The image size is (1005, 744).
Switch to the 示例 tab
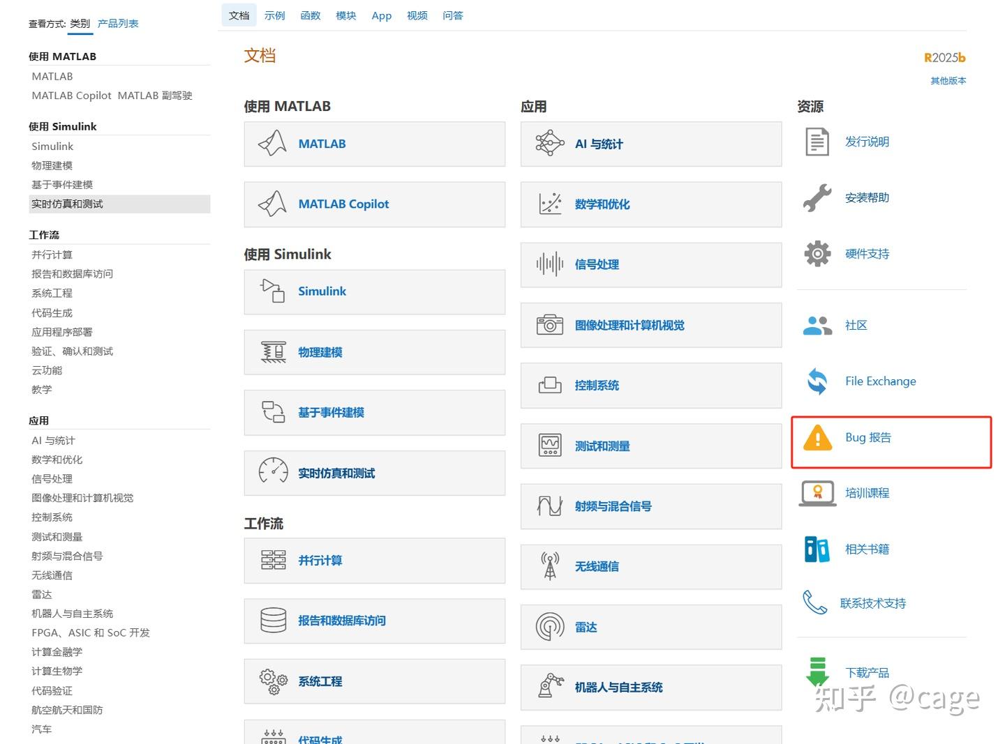pyautogui.click(x=275, y=15)
